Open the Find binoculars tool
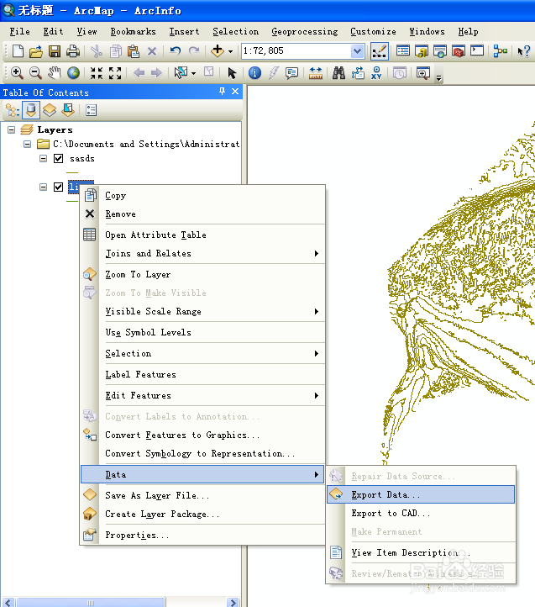This screenshot has height=607, width=535. point(338,73)
